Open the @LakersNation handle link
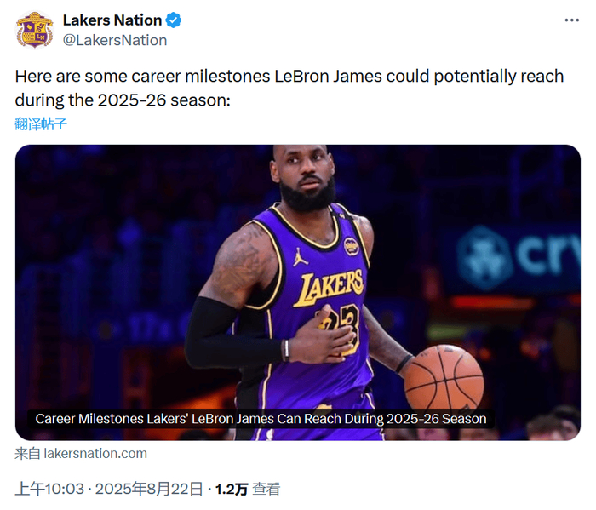596x510 pixels. click(x=115, y=40)
